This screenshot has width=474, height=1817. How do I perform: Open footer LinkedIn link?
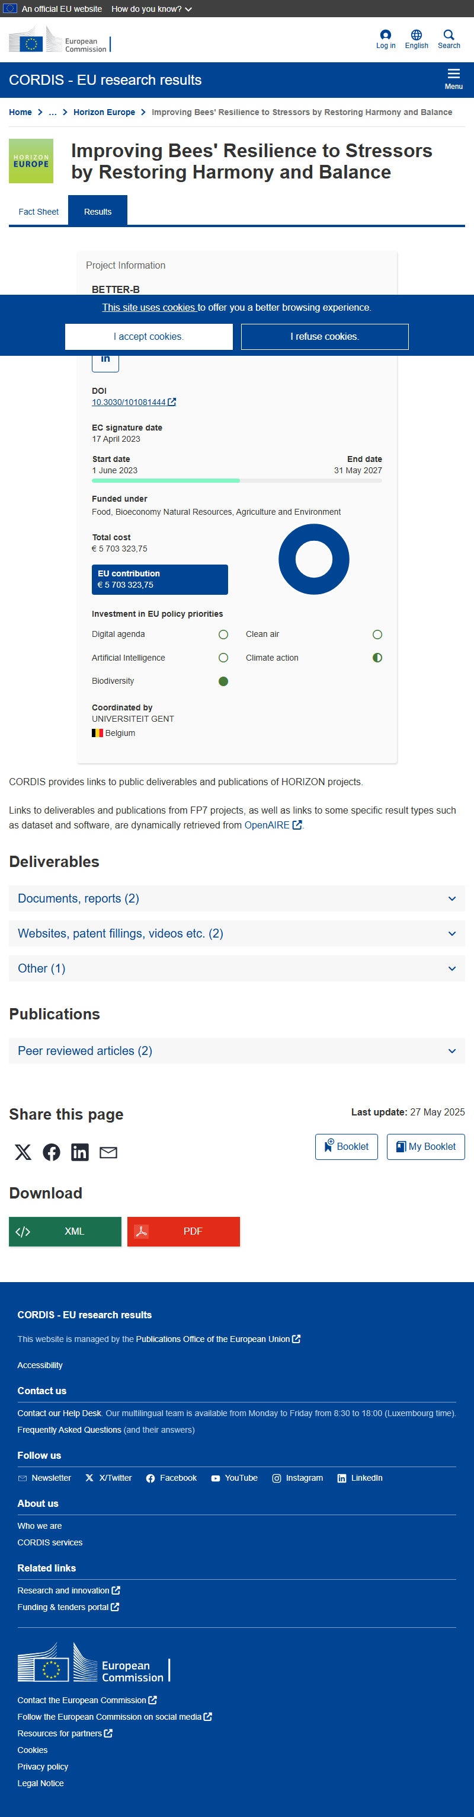[x=360, y=1478]
